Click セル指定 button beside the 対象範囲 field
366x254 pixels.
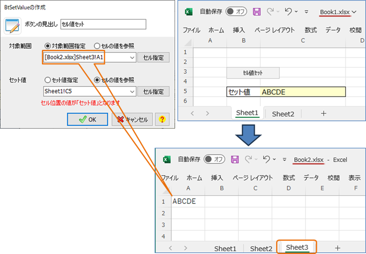(153, 57)
